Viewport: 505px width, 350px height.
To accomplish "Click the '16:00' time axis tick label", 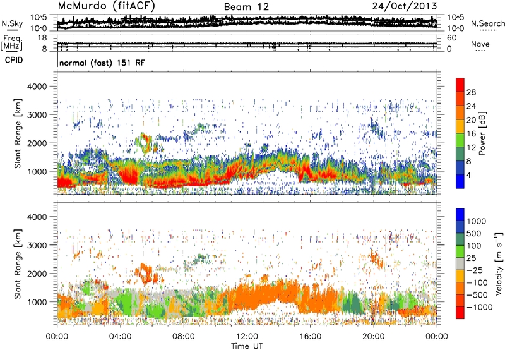I will [310, 337].
